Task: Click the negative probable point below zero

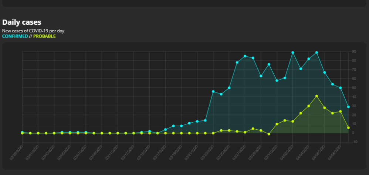Action: pos(269,134)
